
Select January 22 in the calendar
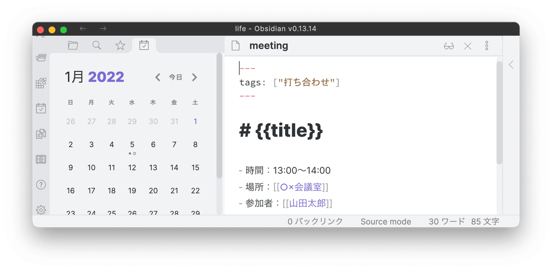coord(195,190)
